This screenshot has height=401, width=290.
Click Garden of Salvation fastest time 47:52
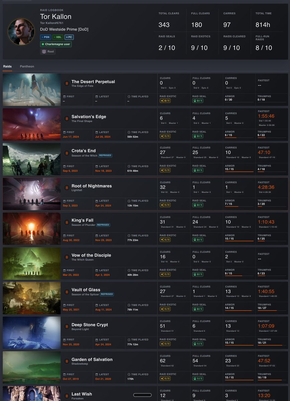(x=264, y=361)
